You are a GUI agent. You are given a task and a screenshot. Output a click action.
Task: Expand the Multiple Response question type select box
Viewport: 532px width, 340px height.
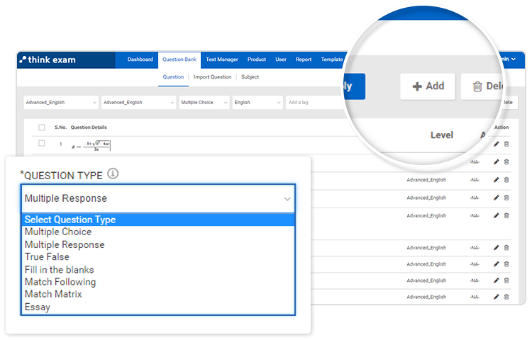[158, 198]
